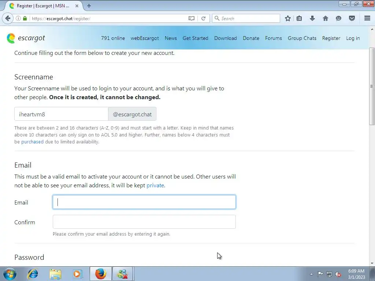
Task: Click the Confirm email input field
Action: 144,222
